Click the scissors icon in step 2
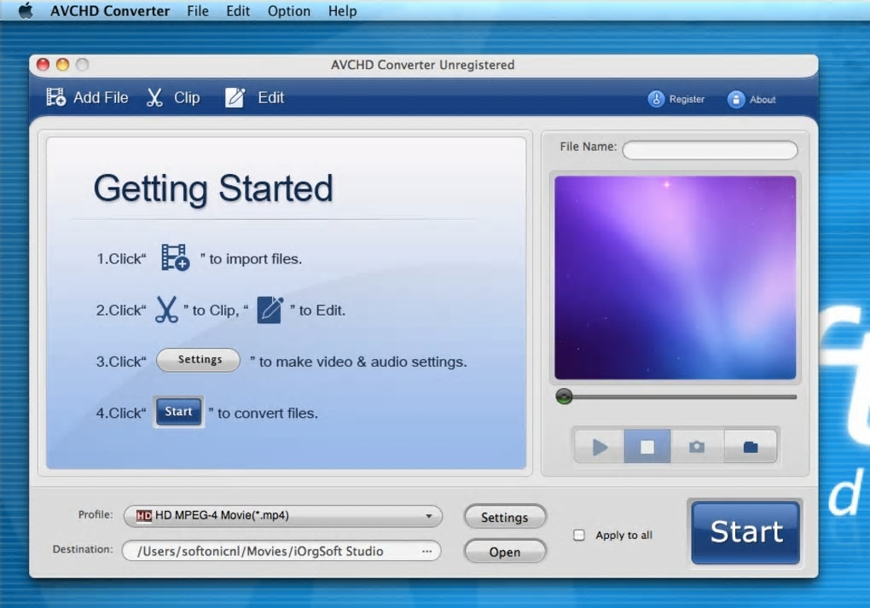Image resolution: width=870 pixels, height=608 pixels. [166, 310]
